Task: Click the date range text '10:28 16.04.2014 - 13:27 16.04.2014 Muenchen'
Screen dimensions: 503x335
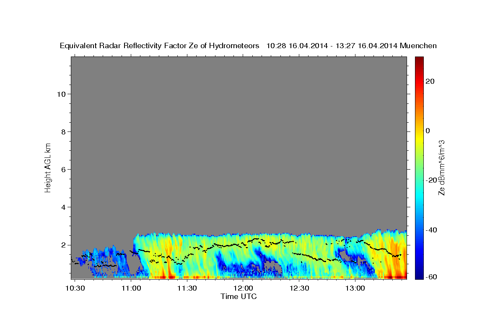Action: pos(352,46)
